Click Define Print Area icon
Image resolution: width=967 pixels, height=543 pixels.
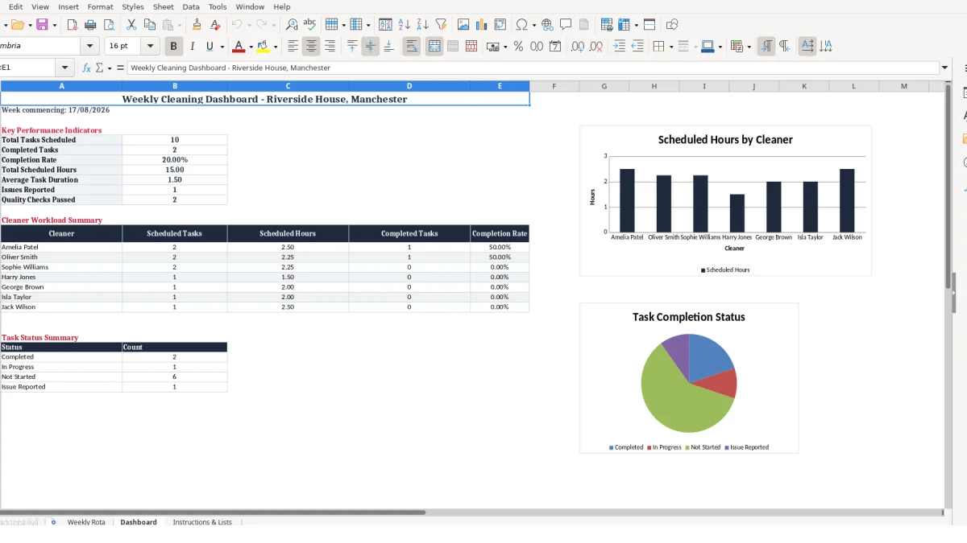coord(607,25)
